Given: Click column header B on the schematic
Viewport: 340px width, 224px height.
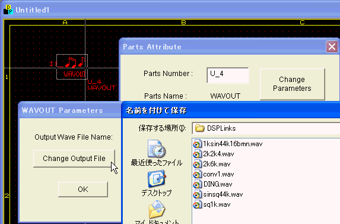Looking at the screenshot, I should pos(183,22).
